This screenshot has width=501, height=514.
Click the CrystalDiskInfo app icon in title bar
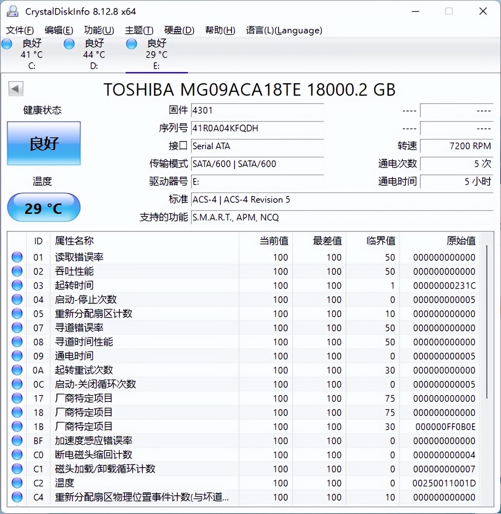[13, 11]
